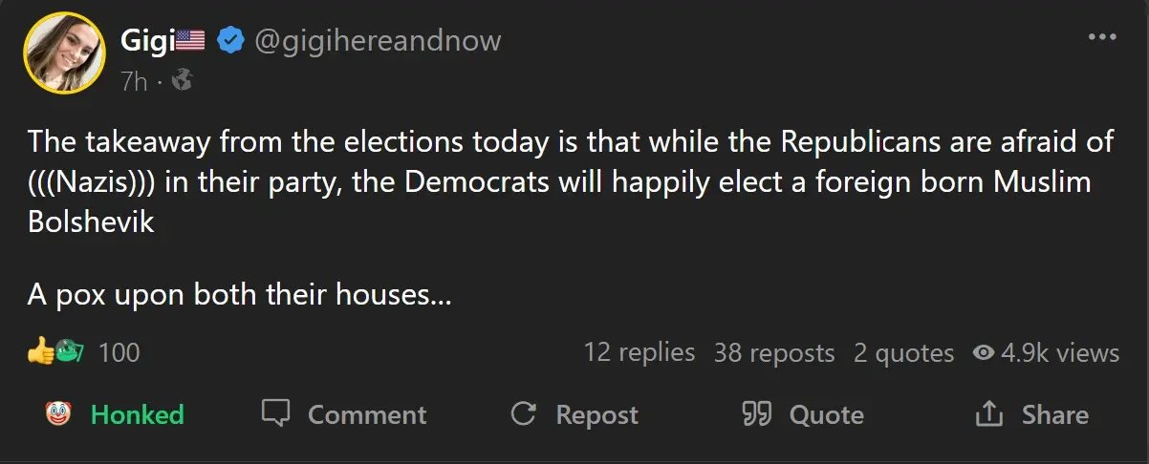
Task: Open Gigi's profile picture
Action: (x=65, y=53)
